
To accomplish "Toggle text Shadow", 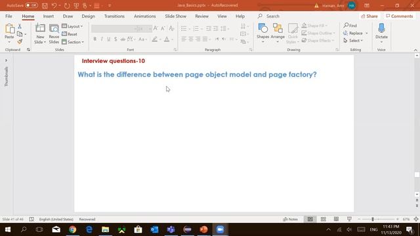I will [115, 39].
